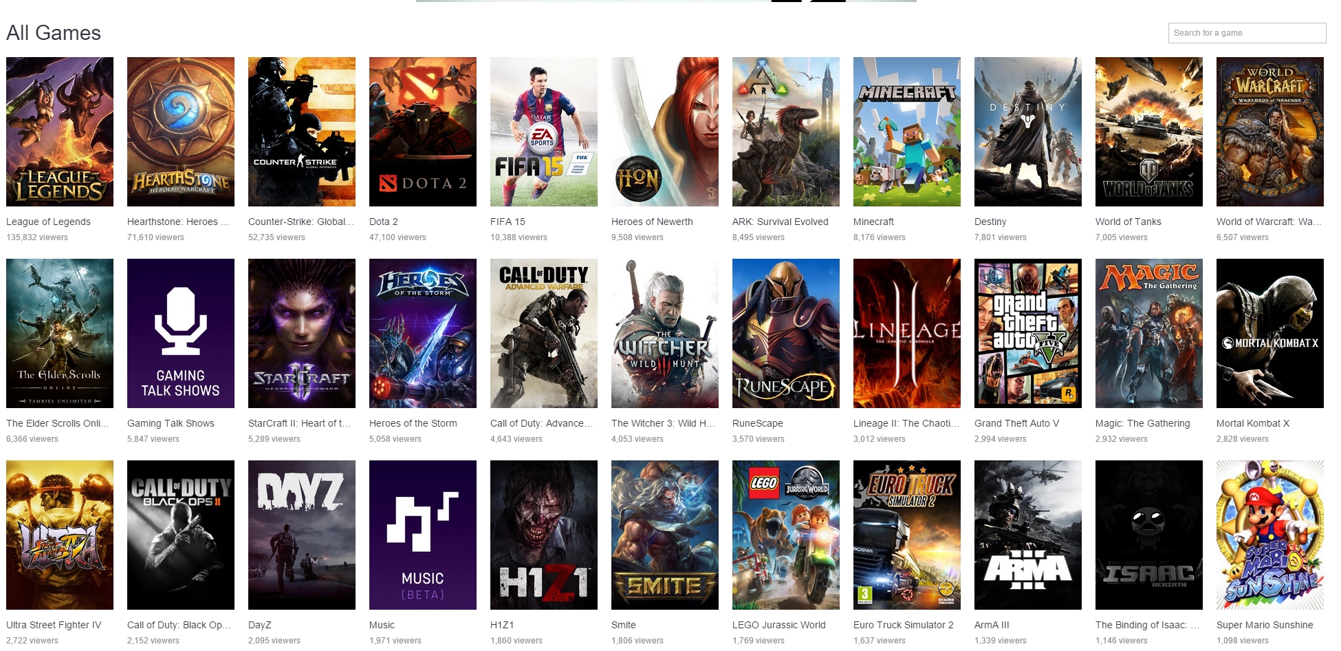The height and width of the screenshot is (651, 1341).
Task: Select the All Games page heading
Action: 54,33
